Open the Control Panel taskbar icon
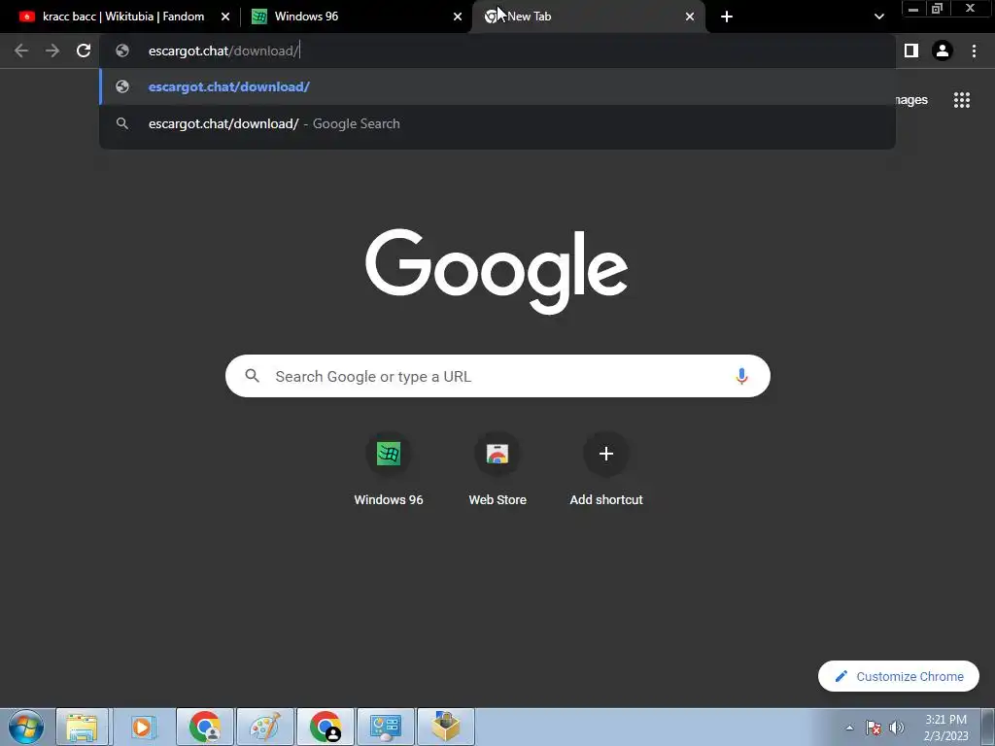 (386, 727)
